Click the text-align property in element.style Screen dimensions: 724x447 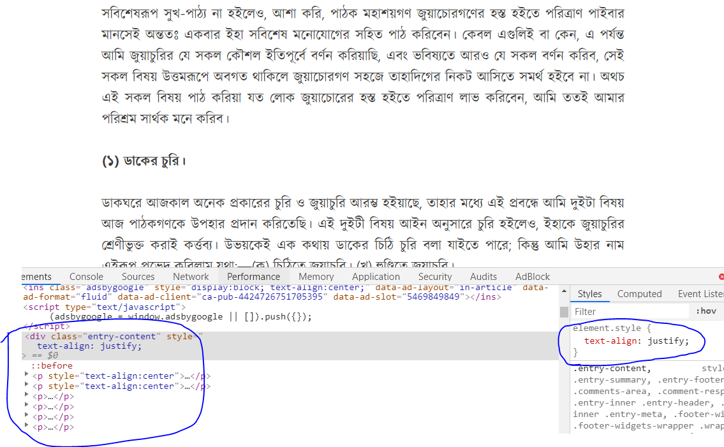coord(610,341)
